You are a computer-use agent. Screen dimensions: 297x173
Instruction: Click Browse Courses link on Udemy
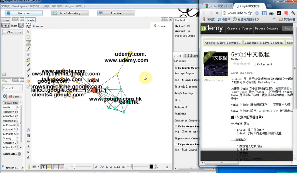266,28
